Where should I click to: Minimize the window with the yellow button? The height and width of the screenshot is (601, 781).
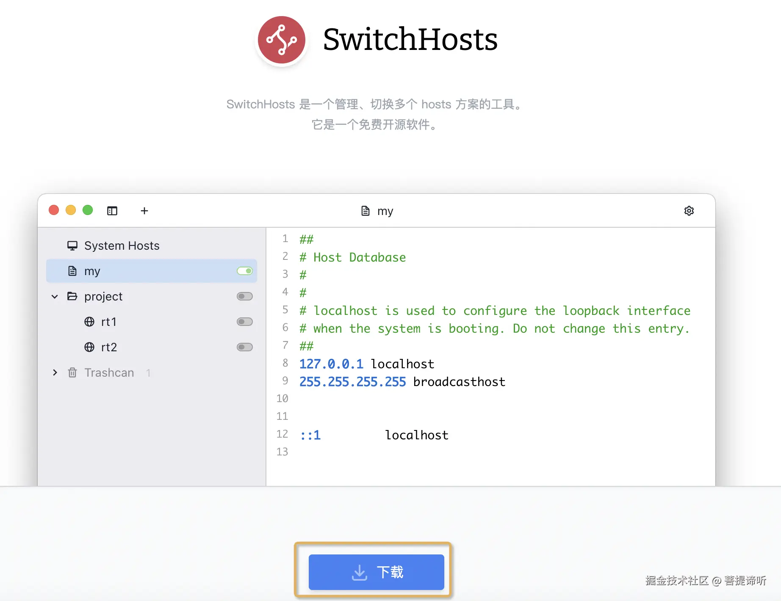tap(71, 210)
